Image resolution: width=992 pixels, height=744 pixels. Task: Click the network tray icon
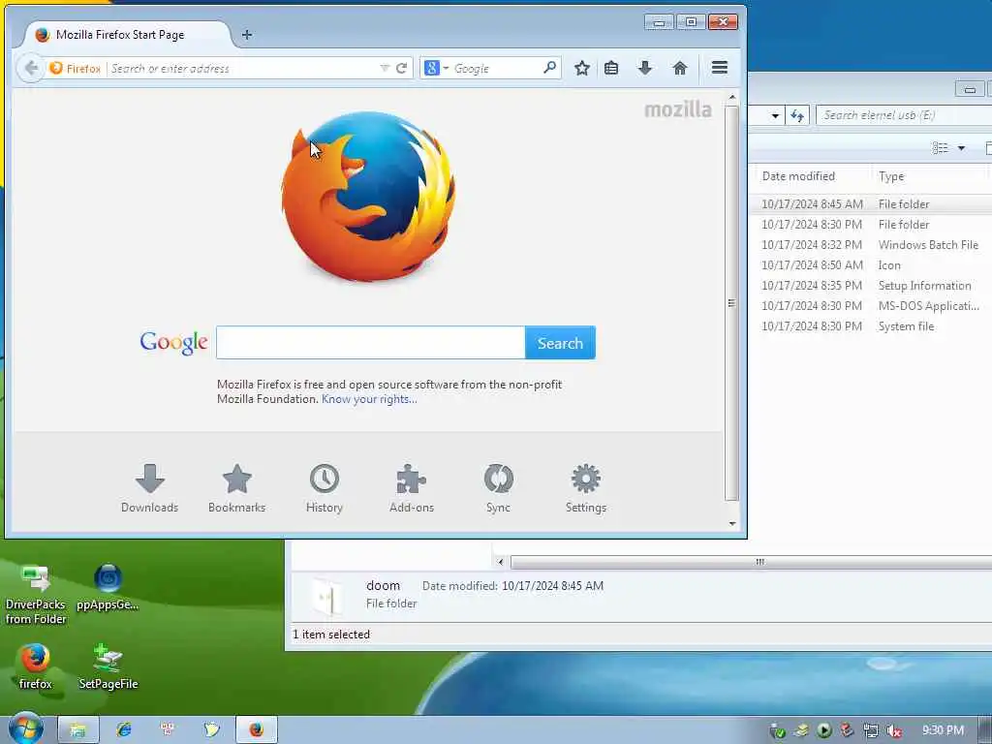(871, 730)
